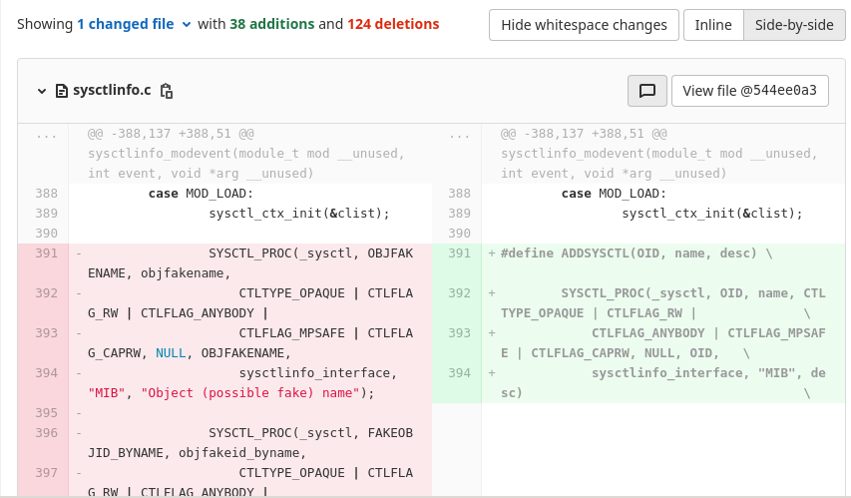Open the sysctlinfo.c file name link
This screenshot has width=851, height=498.
tap(112, 91)
